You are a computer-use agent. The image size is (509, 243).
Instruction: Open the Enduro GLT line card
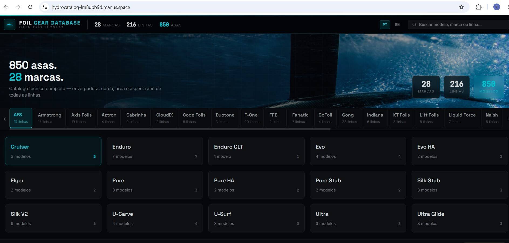point(256,151)
